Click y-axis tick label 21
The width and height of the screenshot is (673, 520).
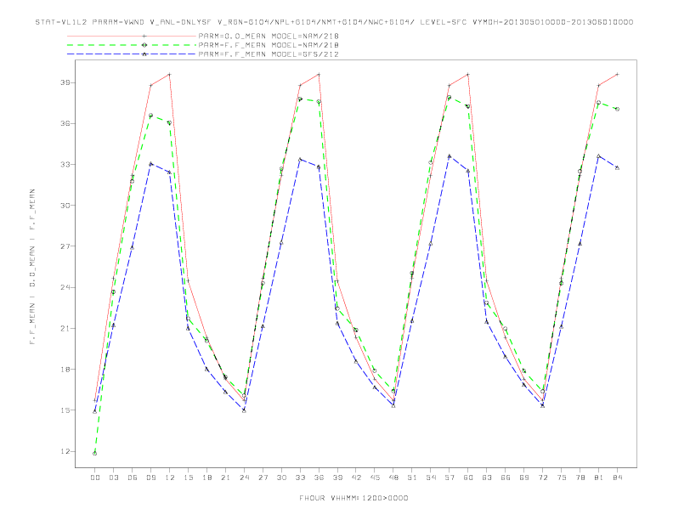(65, 328)
